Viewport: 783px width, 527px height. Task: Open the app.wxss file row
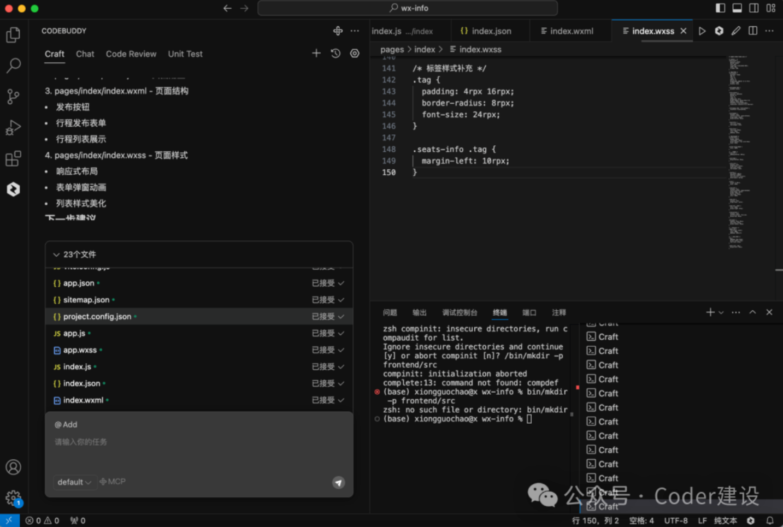(199, 350)
